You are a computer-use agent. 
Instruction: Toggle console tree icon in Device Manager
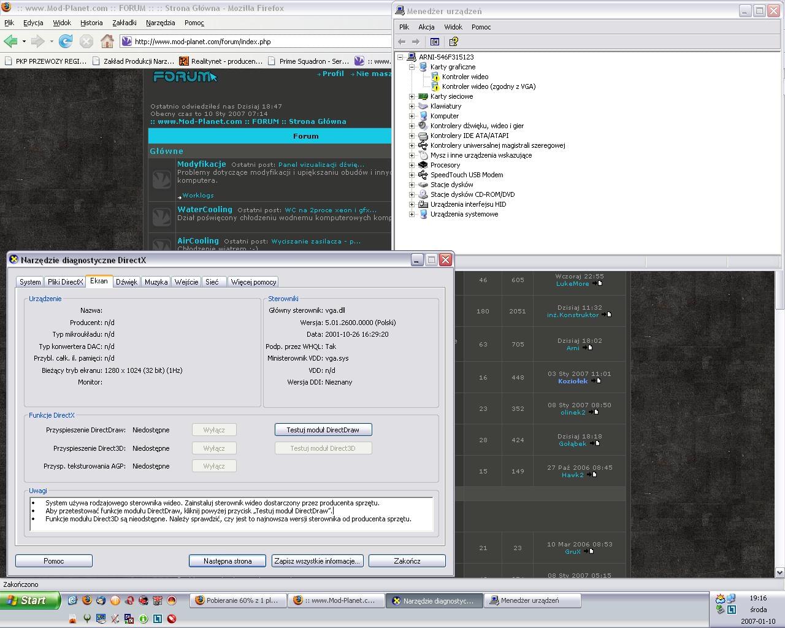click(435, 42)
